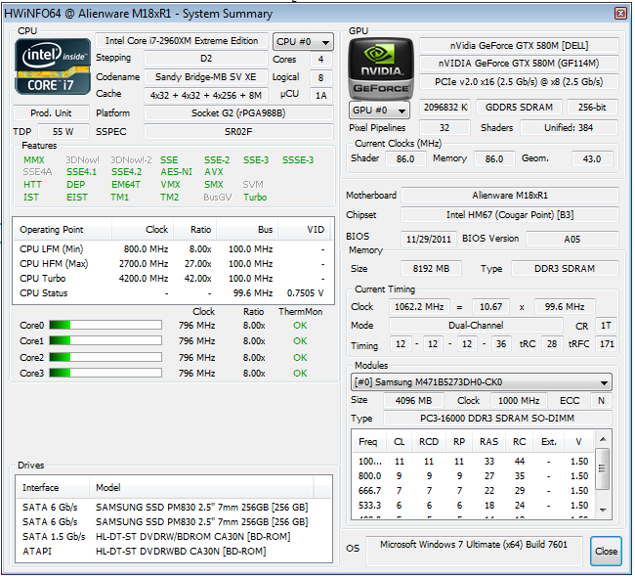Click the module timings scrollbar thumb

point(603,468)
